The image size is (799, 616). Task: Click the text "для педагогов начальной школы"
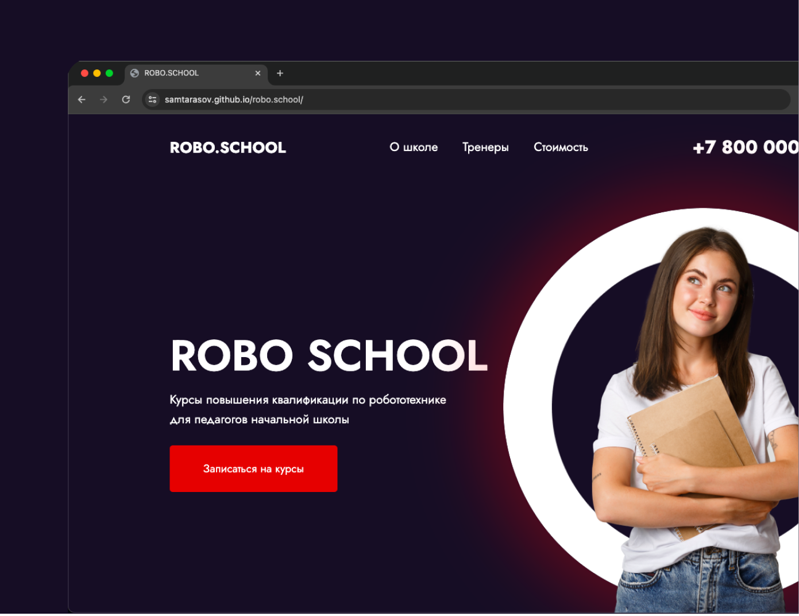click(x=260, y=420)
